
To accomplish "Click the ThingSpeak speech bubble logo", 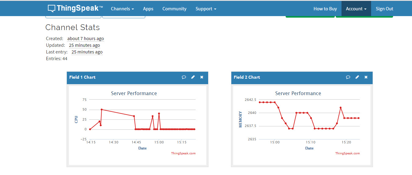I will tap(52, 8).
